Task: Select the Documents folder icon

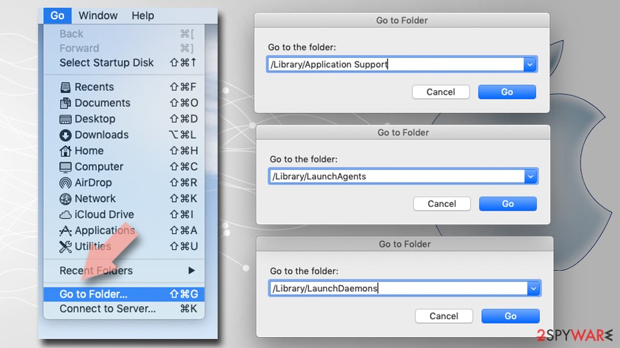Action: tap(65, 103)
